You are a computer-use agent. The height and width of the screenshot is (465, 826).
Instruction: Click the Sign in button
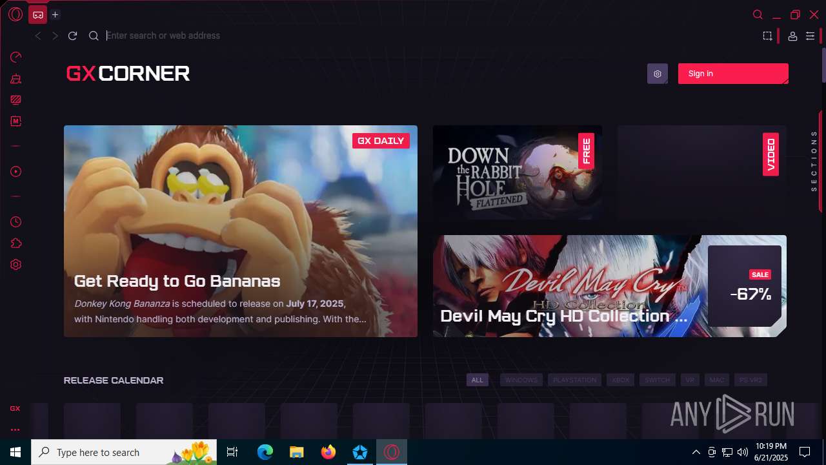[x=733, y=74]
